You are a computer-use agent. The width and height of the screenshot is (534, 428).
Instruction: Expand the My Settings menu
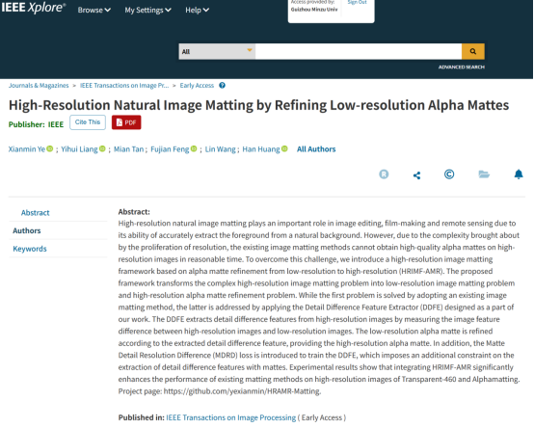(147, 11)
